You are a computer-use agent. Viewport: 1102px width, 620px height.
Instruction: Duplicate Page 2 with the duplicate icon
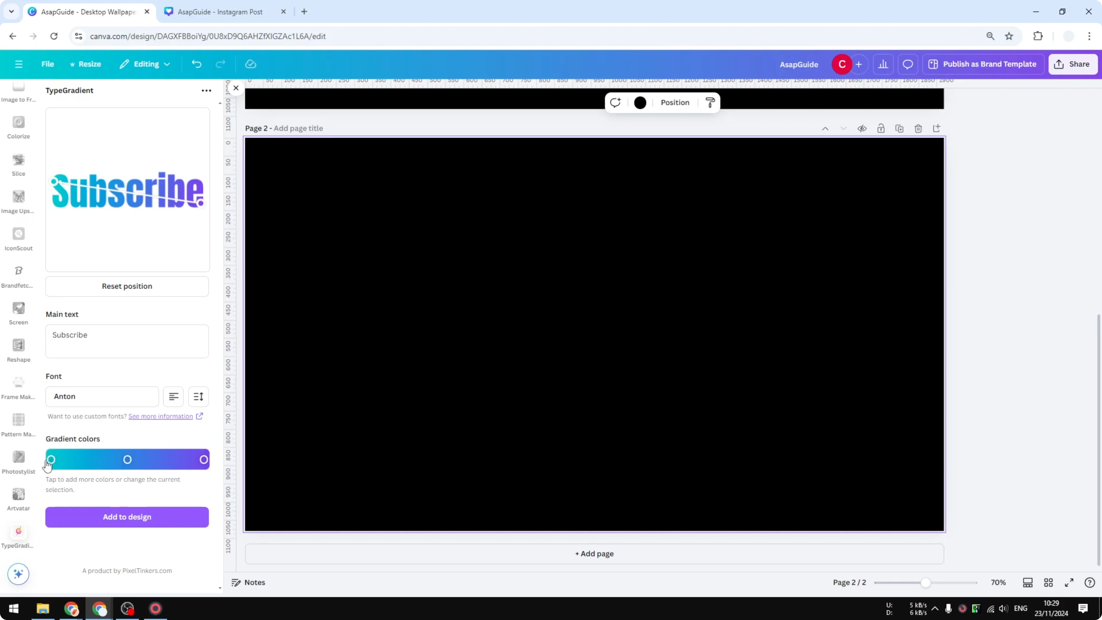pyautogui.click(x=899, y=128)
